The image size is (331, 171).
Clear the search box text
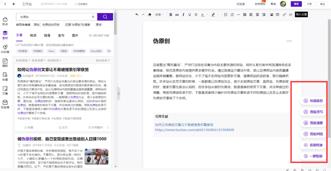pos(93,17)
